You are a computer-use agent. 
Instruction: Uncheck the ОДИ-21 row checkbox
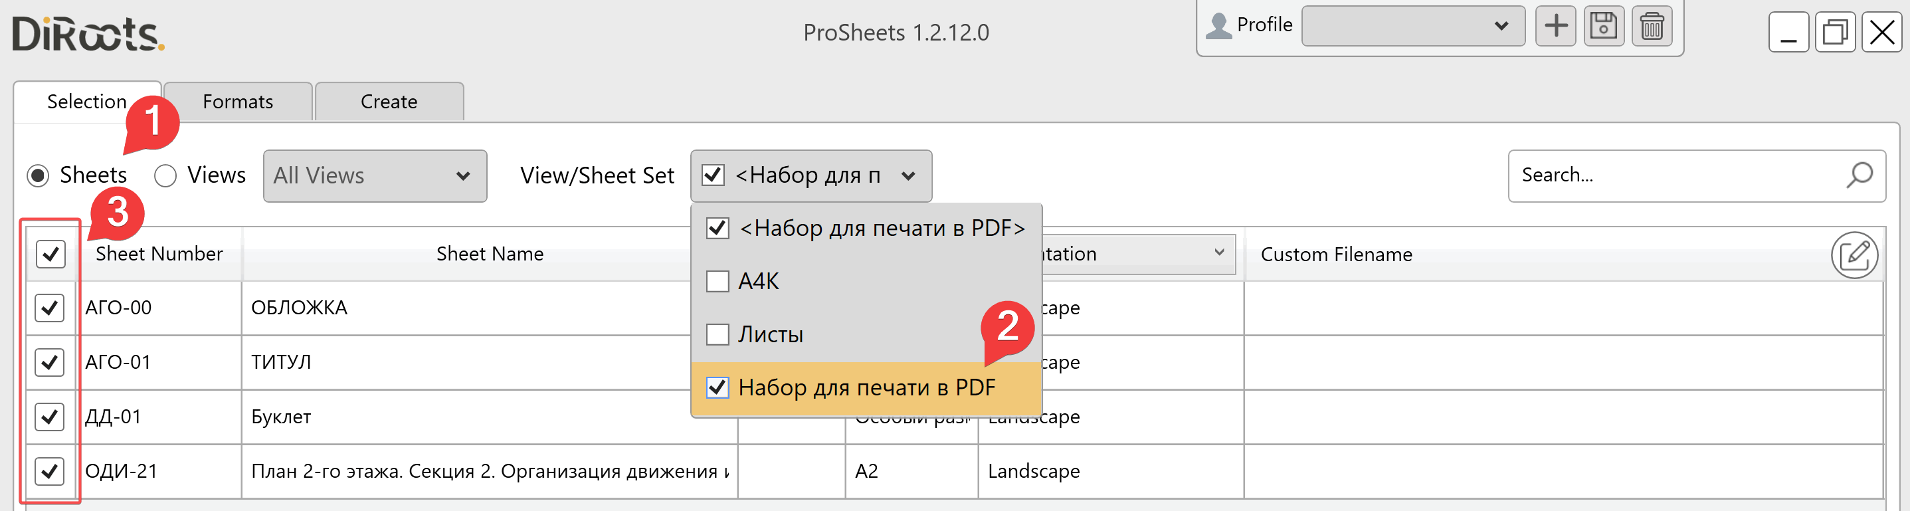pyautogui.click(x=50, y=471)
